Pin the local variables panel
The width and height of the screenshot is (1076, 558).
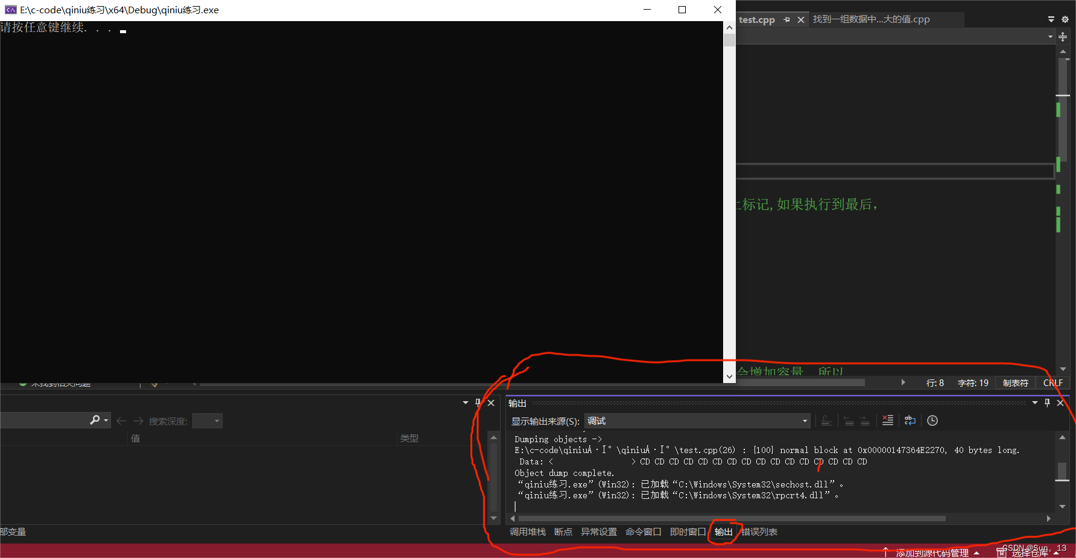[x=478, y=402]
